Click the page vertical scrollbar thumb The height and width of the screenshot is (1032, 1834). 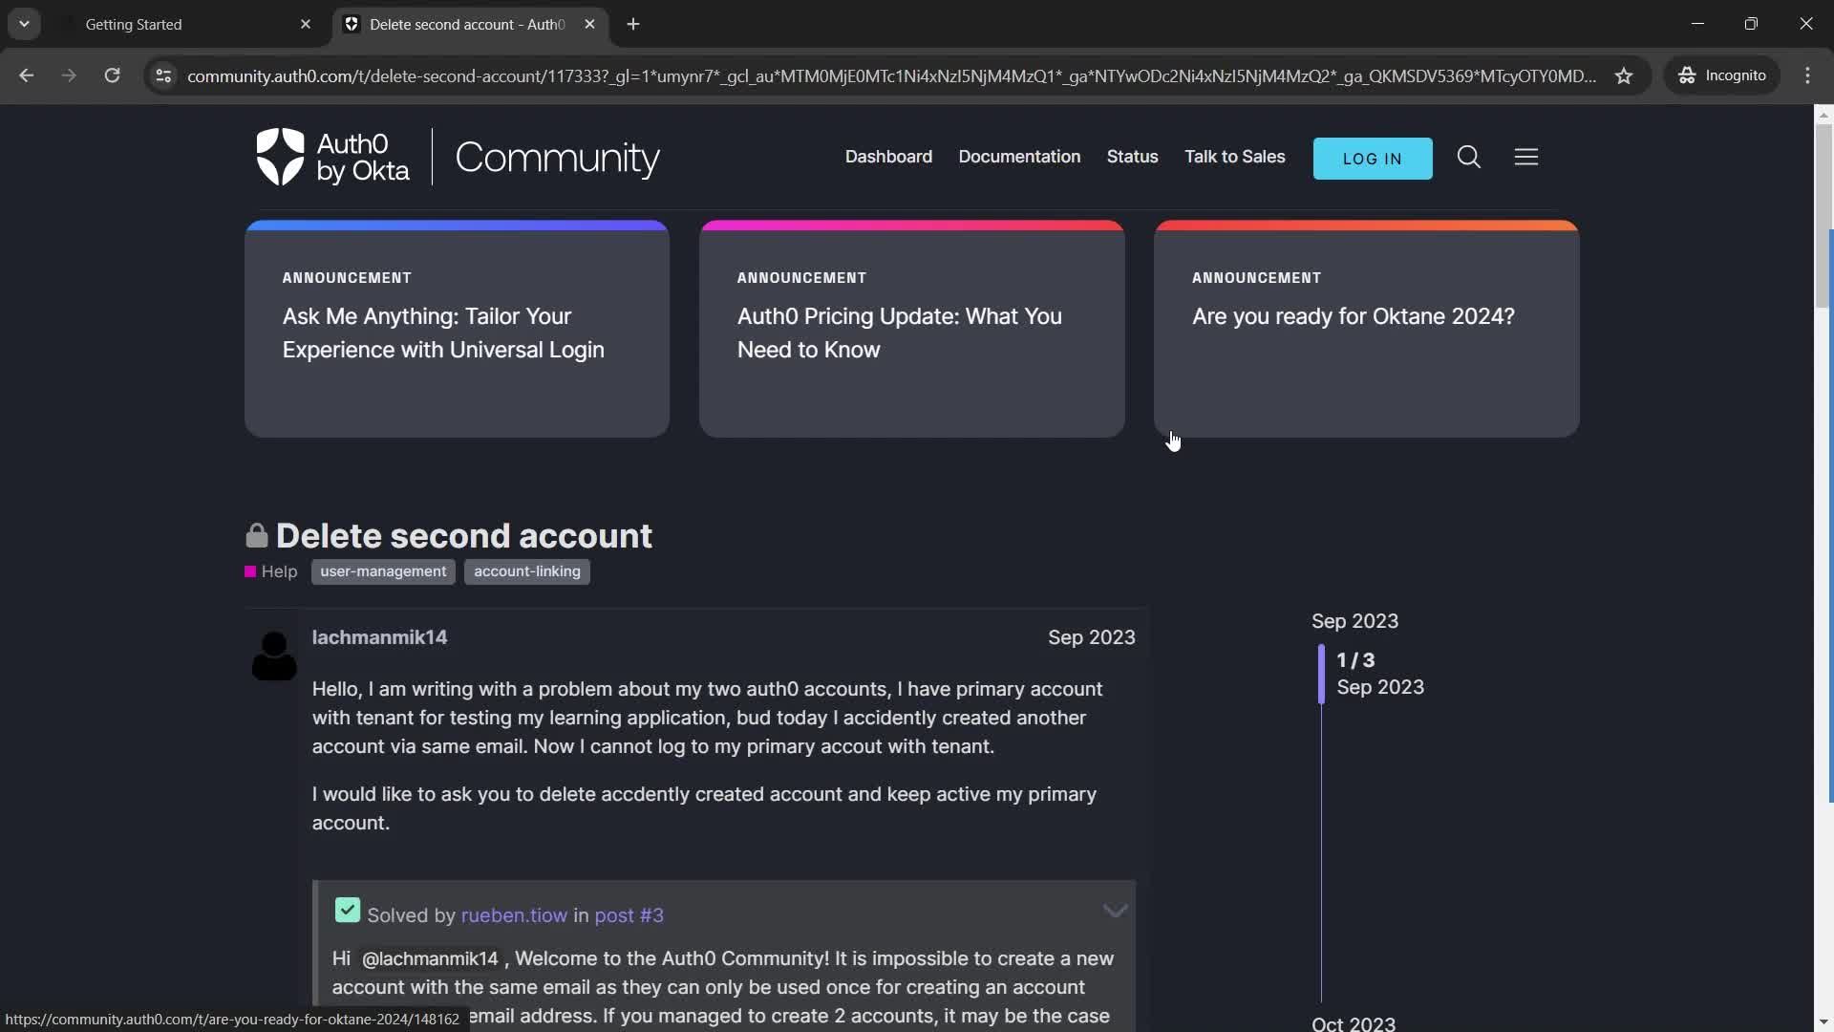click(1823, 215)
